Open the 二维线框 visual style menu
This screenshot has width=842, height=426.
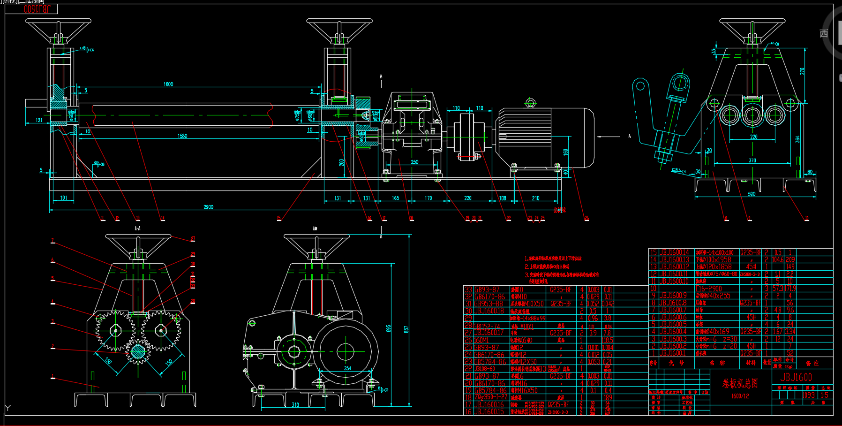(x=31, y=2)
